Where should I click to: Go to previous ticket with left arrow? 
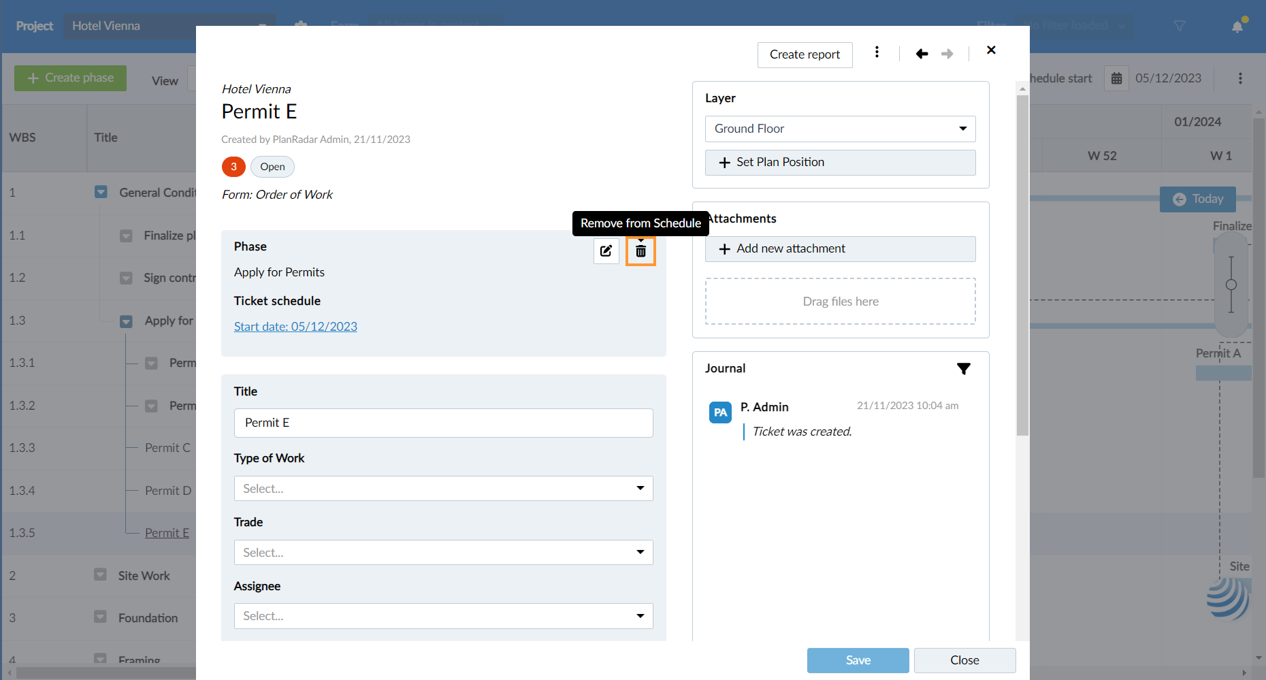click(x=922, y=54)
